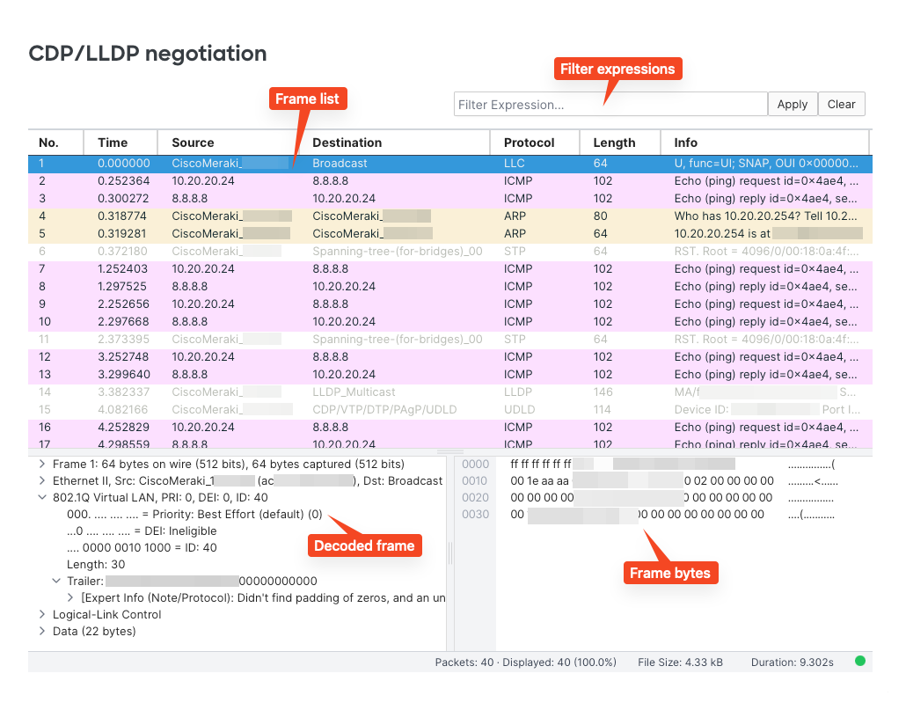Sort by the Time column header
The image size is (906, 710).
coord(113,143)
